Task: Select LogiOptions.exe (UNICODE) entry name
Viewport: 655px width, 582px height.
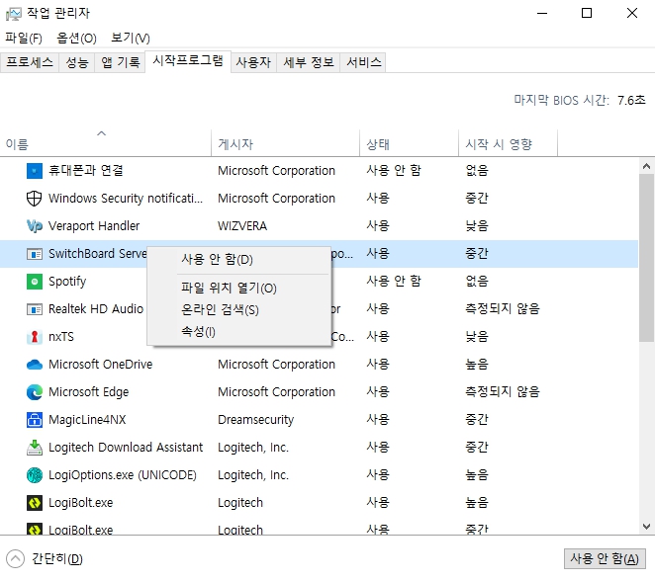Action: [x=123, y=475]
